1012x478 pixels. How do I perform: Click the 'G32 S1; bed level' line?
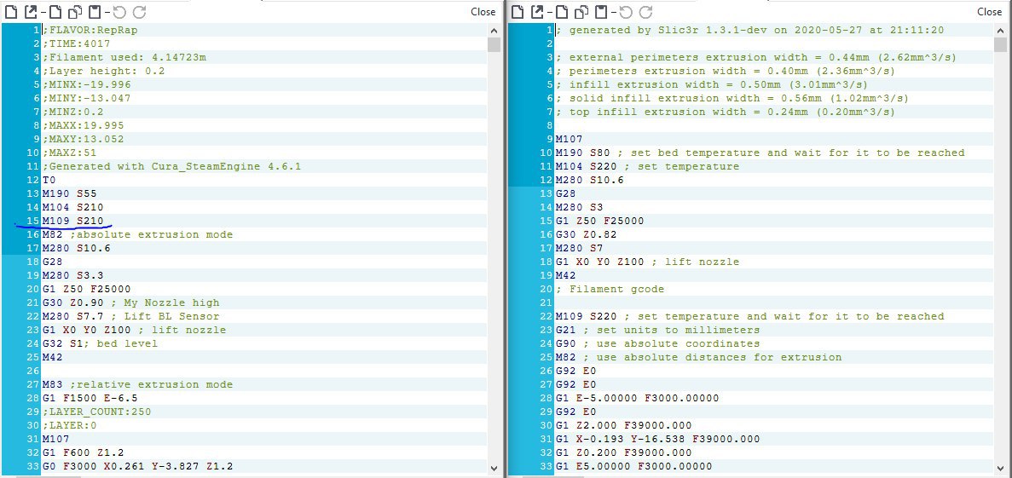[100, 343]
